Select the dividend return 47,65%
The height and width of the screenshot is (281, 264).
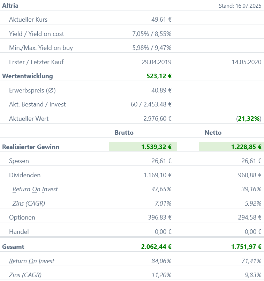(161, 189)
